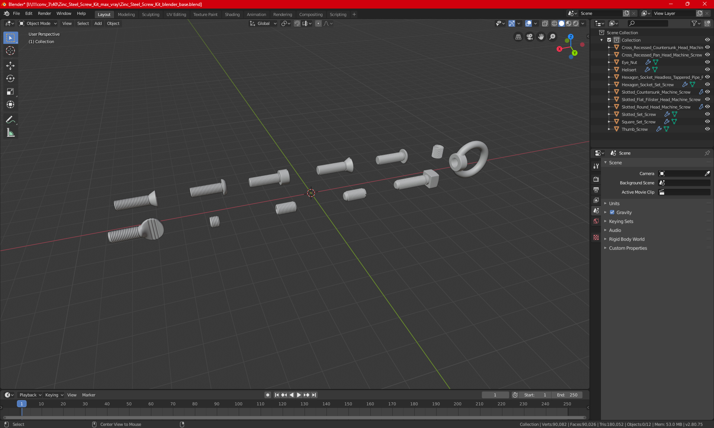
Task: Expand the Units panel
Action: (614, 203)
